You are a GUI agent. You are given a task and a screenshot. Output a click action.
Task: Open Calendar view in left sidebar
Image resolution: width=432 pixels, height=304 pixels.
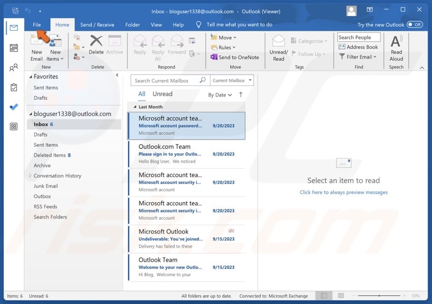pyautogui.click(x=14, y=48)
